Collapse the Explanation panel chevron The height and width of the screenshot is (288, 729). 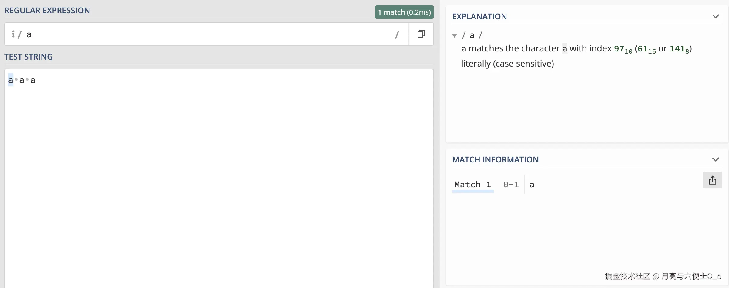pos(715,16)
